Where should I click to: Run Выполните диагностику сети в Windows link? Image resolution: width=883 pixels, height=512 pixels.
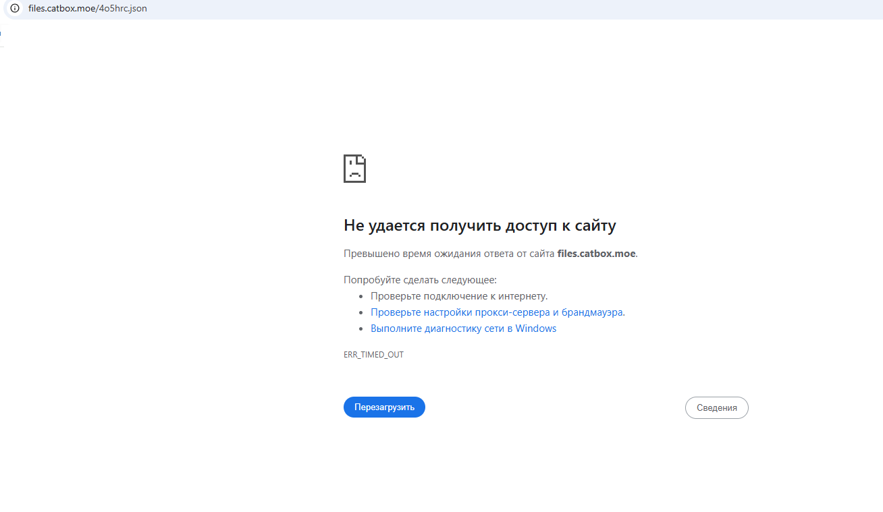pos(463,329)
